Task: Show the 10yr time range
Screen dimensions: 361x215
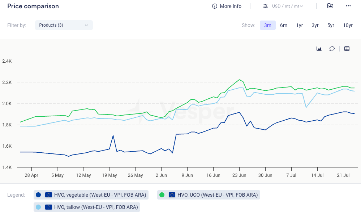Action: coord(348,25)
